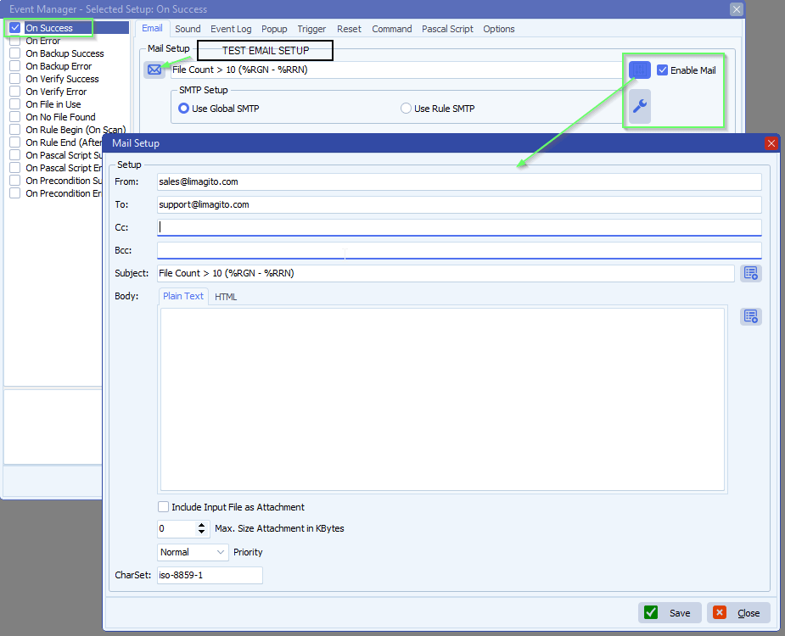Select the Use Global SMTP option
785x636 pixels.
pyautogui.click(x=183, y=109)
